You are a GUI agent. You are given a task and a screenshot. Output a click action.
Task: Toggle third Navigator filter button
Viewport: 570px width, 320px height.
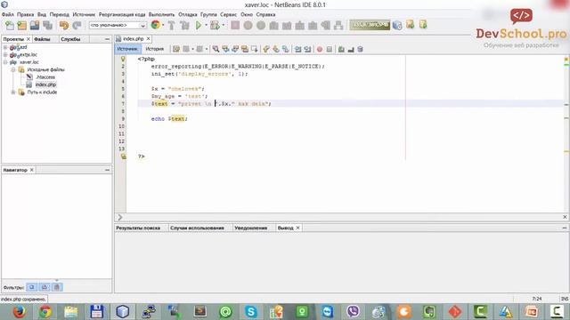click(57, 287)
